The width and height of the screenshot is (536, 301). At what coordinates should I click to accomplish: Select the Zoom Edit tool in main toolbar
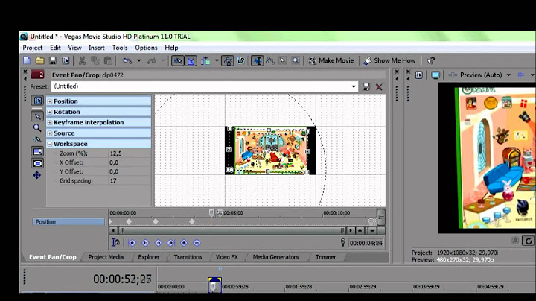(x=296, y=60)
